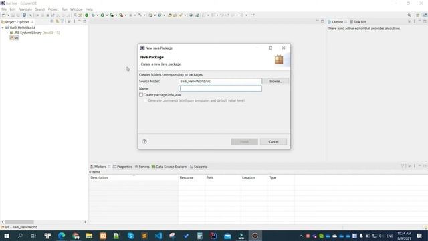The height and width of the screenshot is (241, 428).
Task: Switch to the Snippets tab
Action: tap(198, 167)
